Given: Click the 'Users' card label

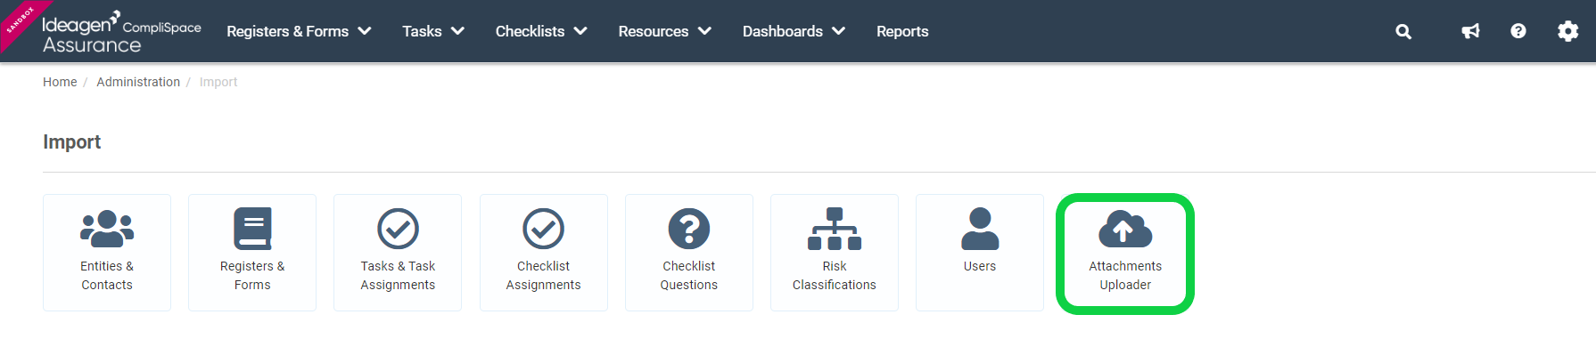Looking at the screenshot, I should pyautogui.click(x=980, y=266).
